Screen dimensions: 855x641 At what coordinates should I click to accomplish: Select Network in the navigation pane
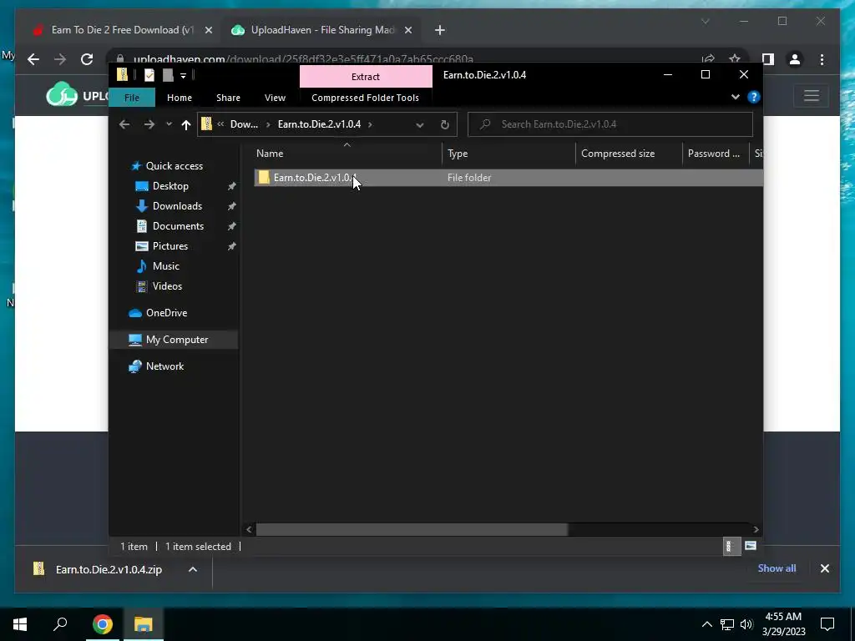[164, 366]
